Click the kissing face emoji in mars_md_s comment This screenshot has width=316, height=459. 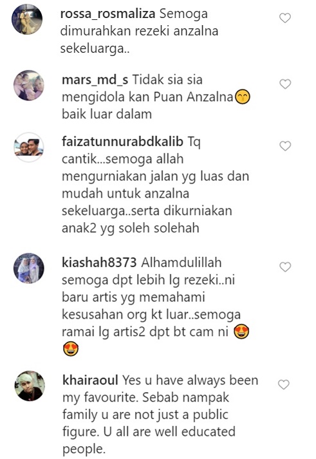coord(243,98)
